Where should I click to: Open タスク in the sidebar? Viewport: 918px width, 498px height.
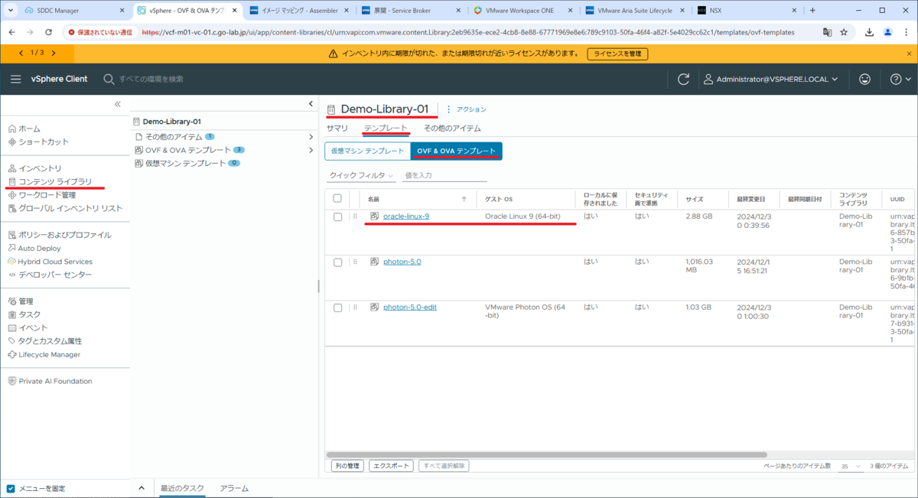[24, 314]
